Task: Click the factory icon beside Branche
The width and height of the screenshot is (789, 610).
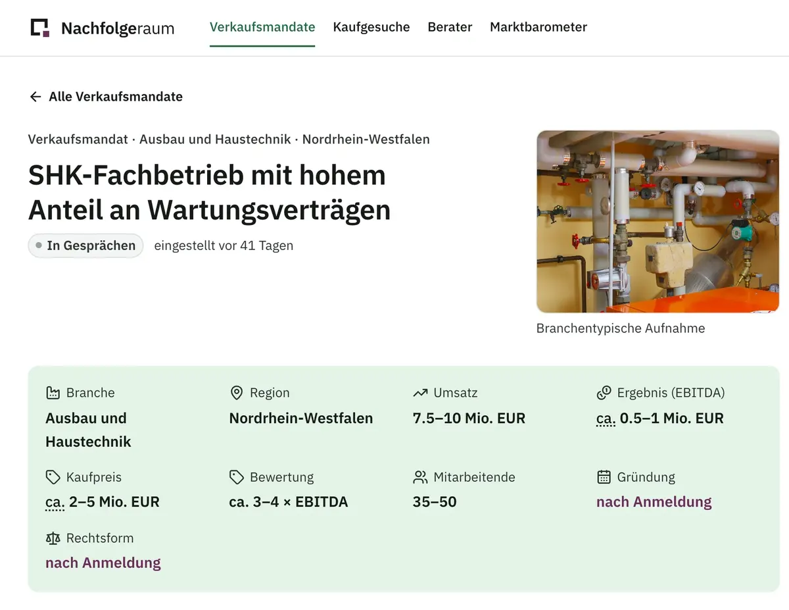Action: point(53,393)
